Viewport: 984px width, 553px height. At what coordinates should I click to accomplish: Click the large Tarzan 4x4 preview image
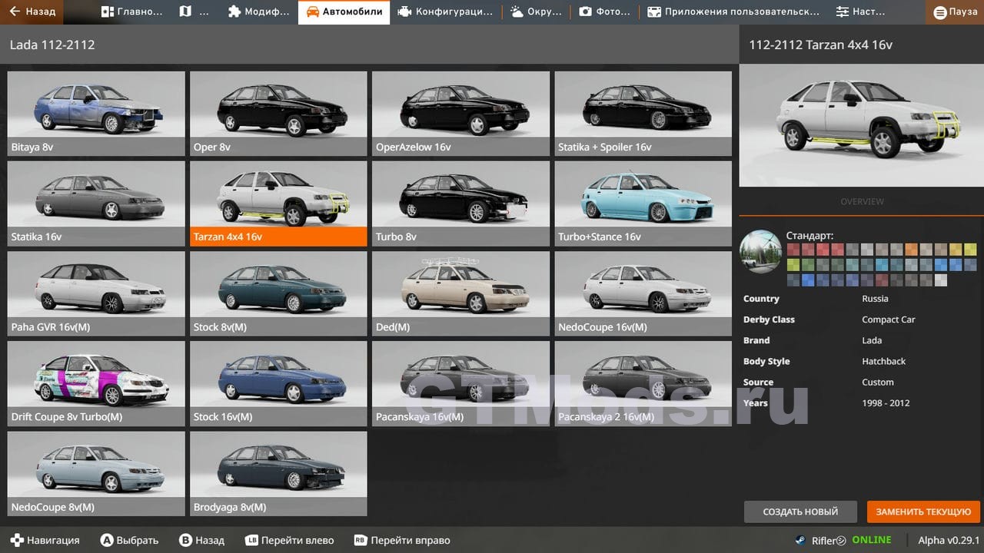861,125
